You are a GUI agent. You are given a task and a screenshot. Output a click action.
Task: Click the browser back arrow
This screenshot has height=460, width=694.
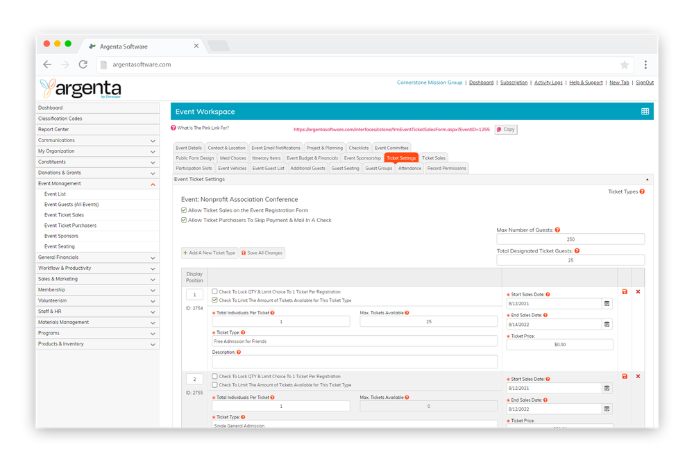click(x=47, y=65)
